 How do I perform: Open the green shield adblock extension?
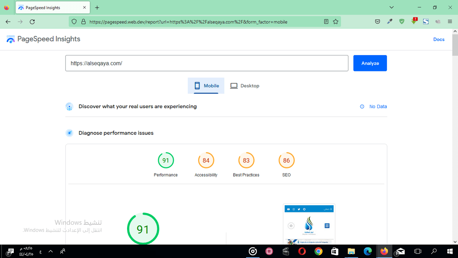point(402,22)
